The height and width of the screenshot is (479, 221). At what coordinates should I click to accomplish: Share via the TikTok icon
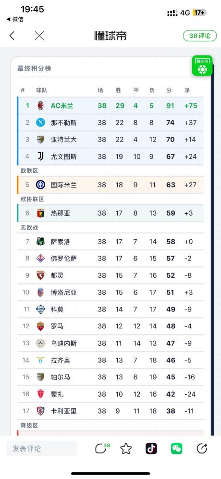point(151,448)
